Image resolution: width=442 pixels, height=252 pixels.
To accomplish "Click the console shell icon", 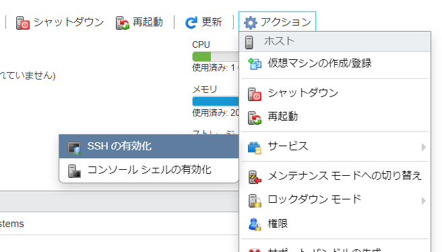I will (74, 171).
